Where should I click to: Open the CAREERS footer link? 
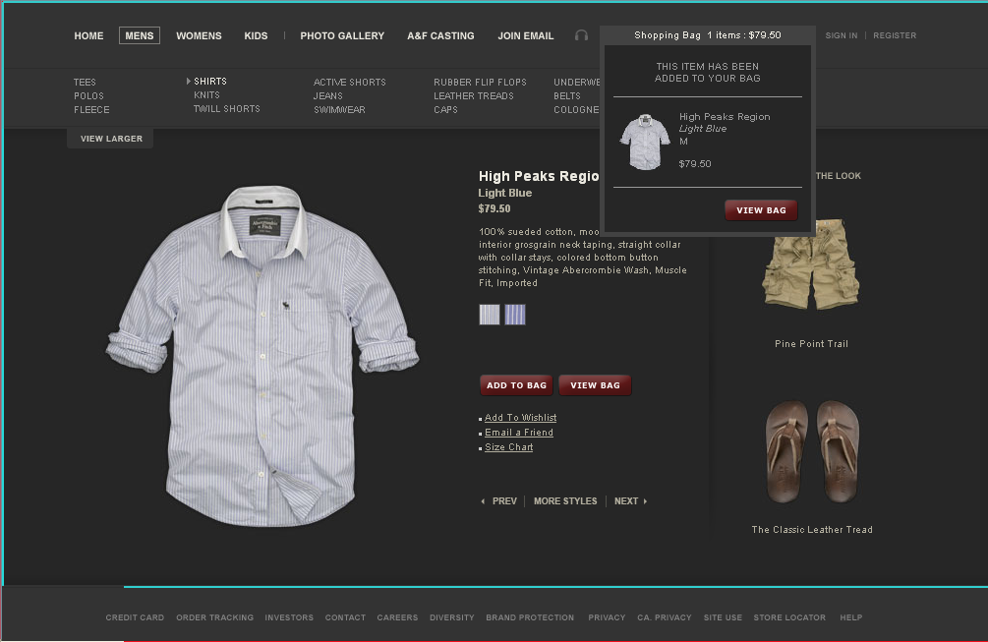point(397,618)
